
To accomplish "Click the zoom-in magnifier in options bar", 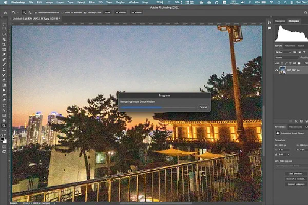I will point(23,12).
